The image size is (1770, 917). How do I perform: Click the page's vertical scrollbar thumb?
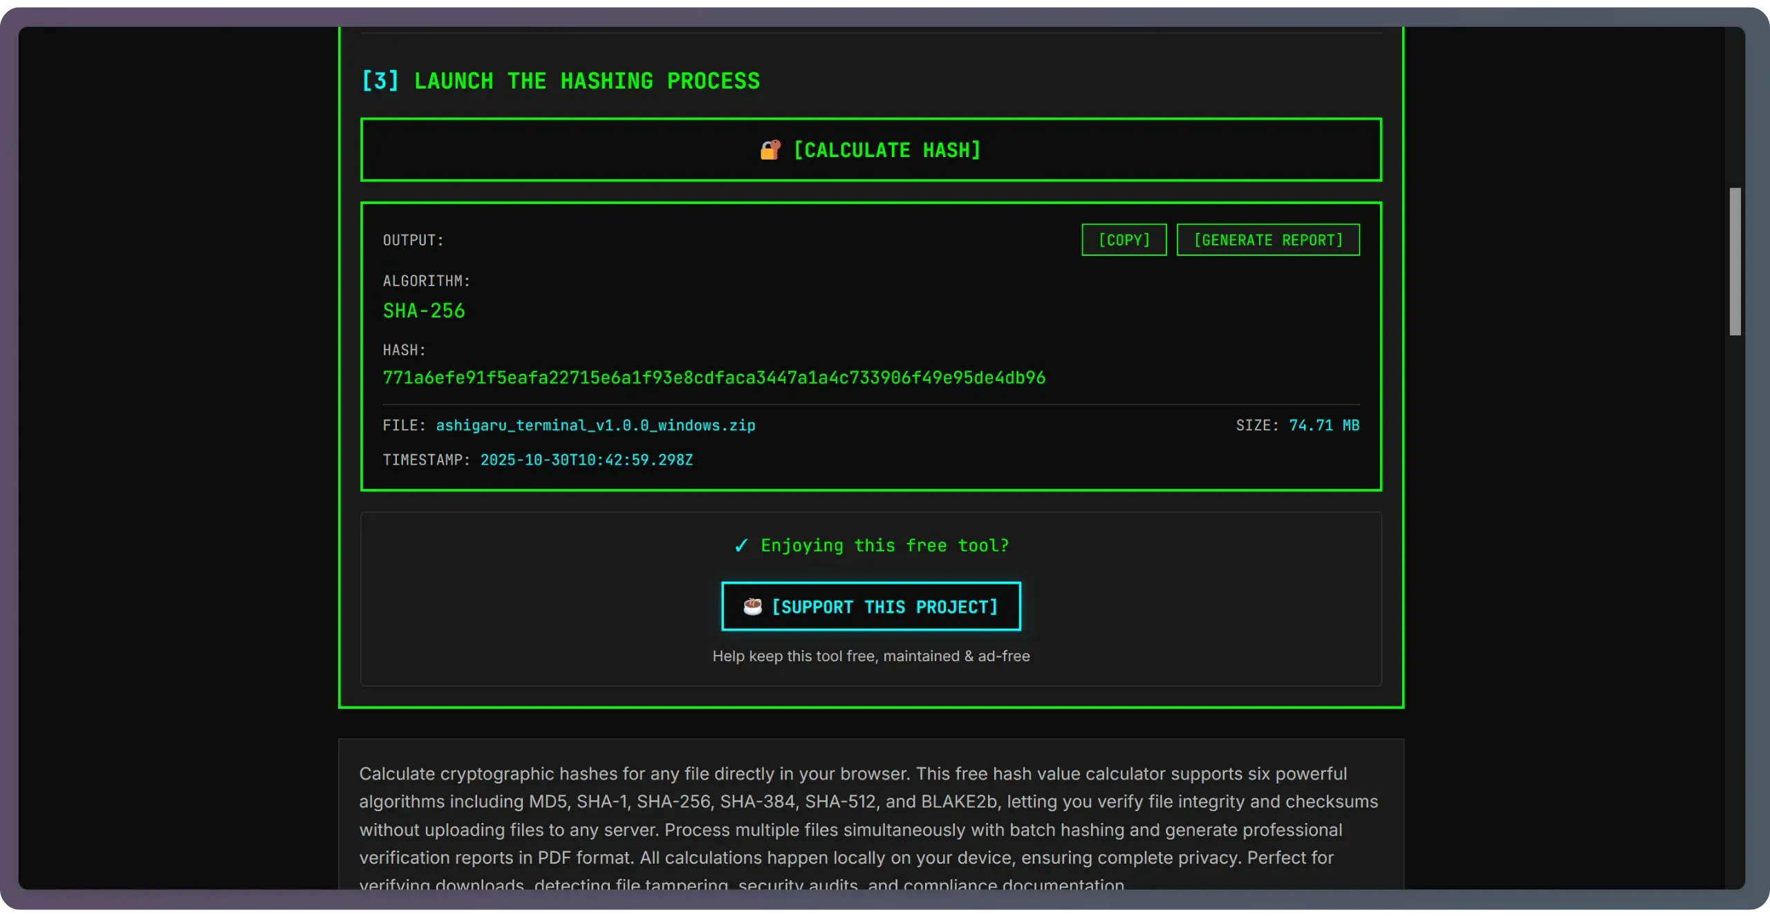pos(1735,261)
